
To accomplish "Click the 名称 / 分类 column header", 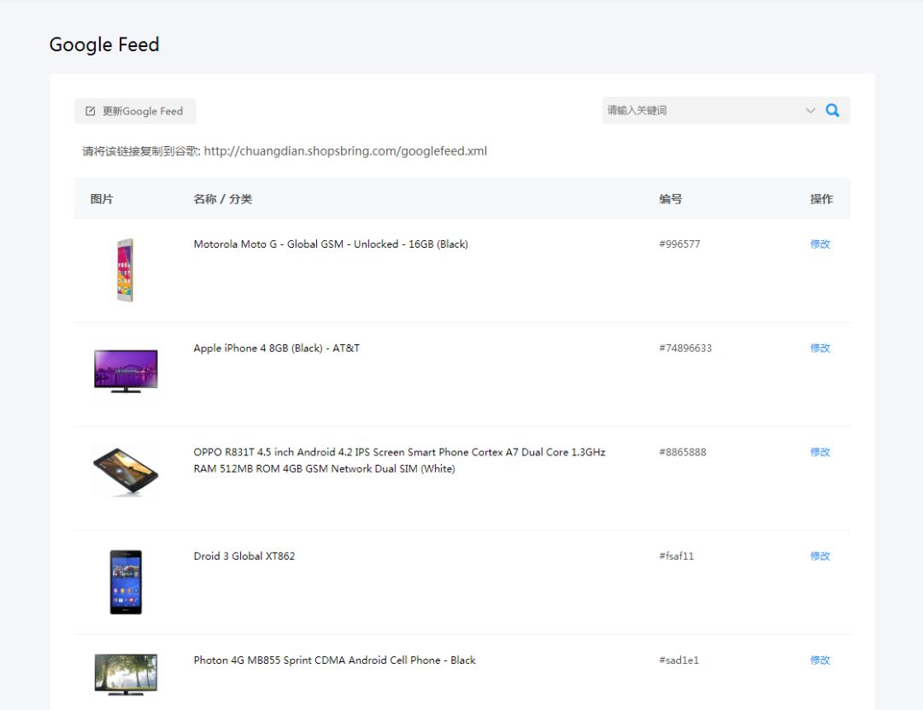I will click(x=222, y=199).
